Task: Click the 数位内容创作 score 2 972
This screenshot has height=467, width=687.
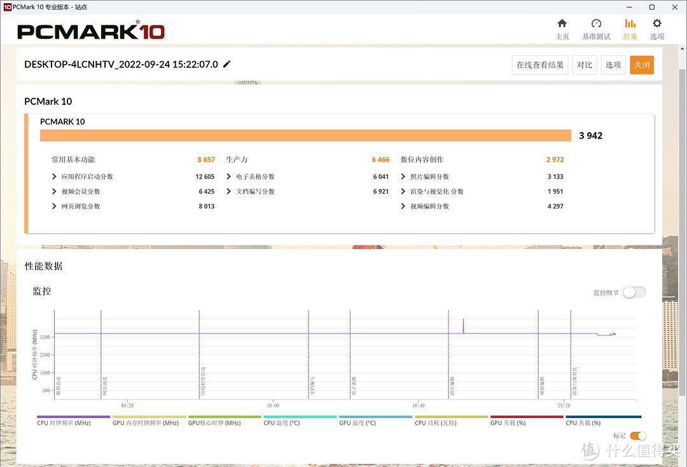Action: pyautogui.click(x=555, y=159)
